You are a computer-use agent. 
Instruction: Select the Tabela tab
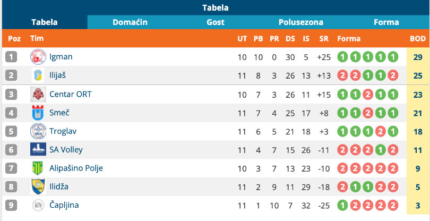(45, 22)
